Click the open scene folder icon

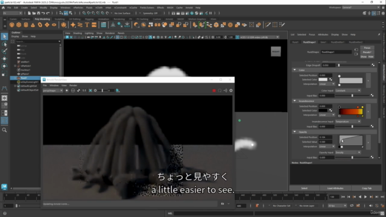click(34, 13)
